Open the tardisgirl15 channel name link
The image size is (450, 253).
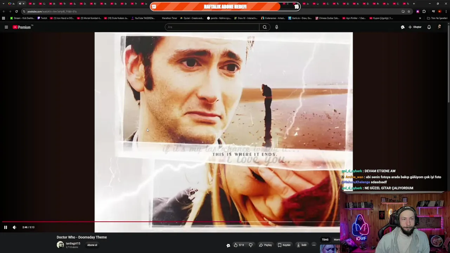click(73, 244)
